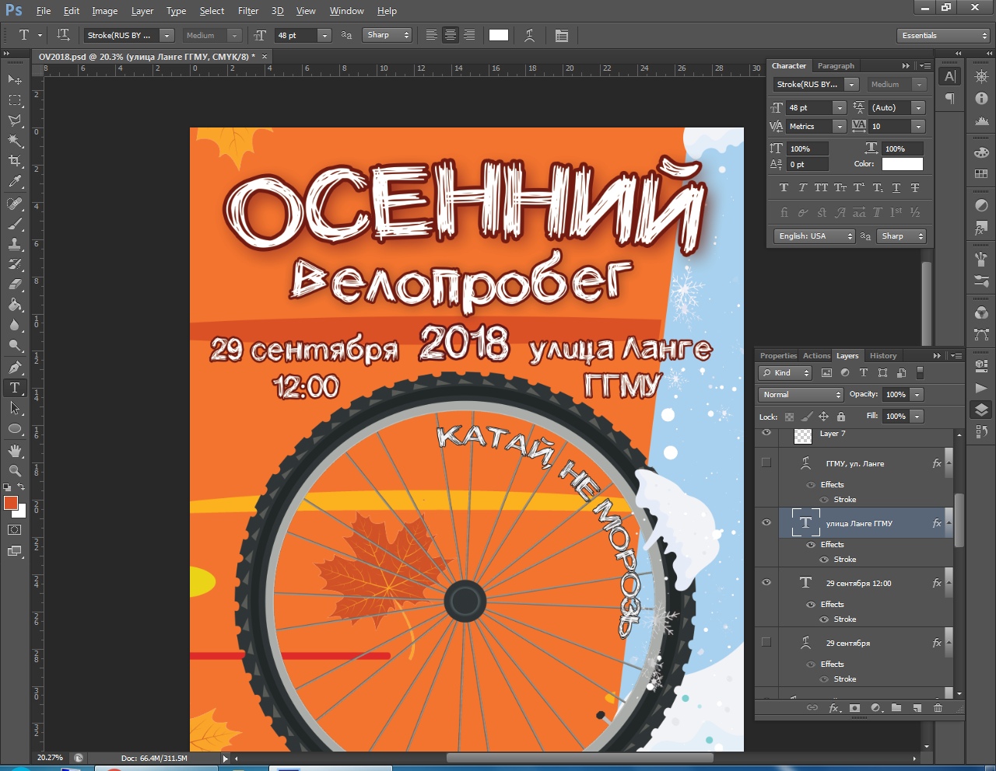Select the Paint Bucket tool
The image size is (996, 771).
15,305
